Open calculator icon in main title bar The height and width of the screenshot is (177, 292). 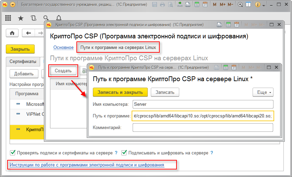tap(197, 4)
